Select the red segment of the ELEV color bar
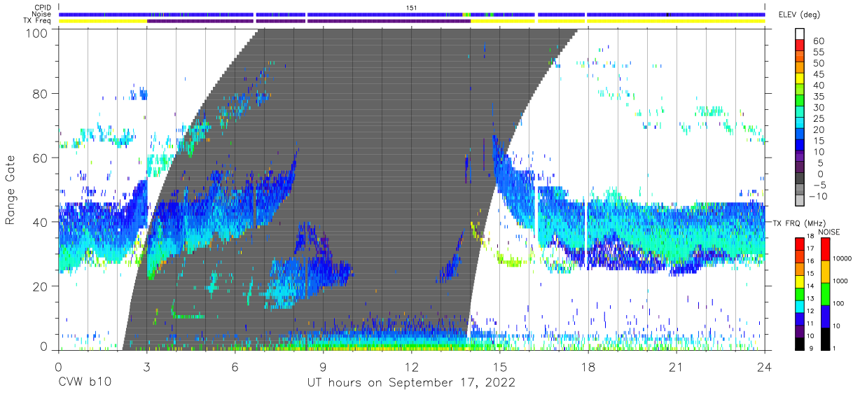Screen dimensions: 860x397 [x=799, y=46]
